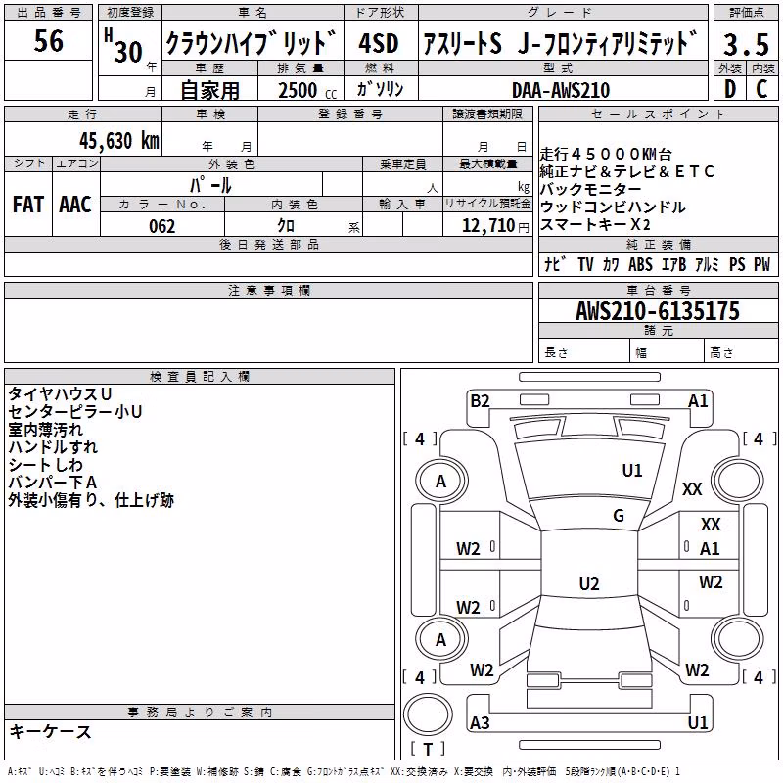Select equipment item PS
Viewport: 783px width, 783px height.
pyautogui.click(x=737, y=264)
